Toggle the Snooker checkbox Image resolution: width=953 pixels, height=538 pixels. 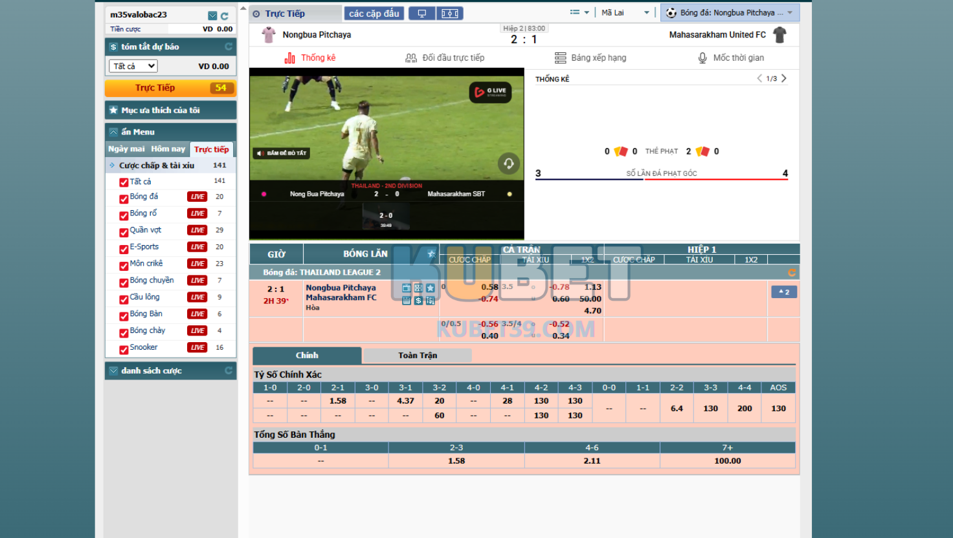(x=124, y=349)
